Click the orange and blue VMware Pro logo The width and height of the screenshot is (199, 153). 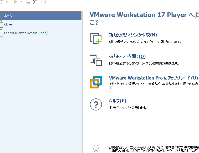[96, 82]
